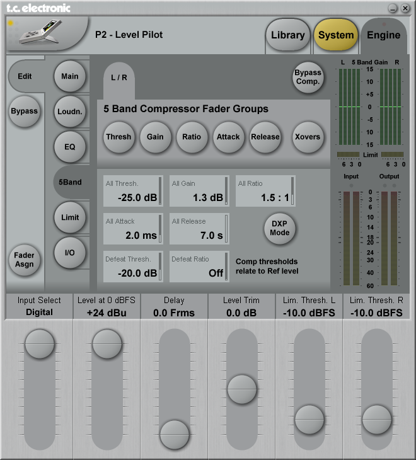Click the All Thresh. value field
This screenshot has width=416, height=460.
tap(133, 191)
